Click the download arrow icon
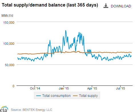The image size is (136, 112). [x=106, y=6]
